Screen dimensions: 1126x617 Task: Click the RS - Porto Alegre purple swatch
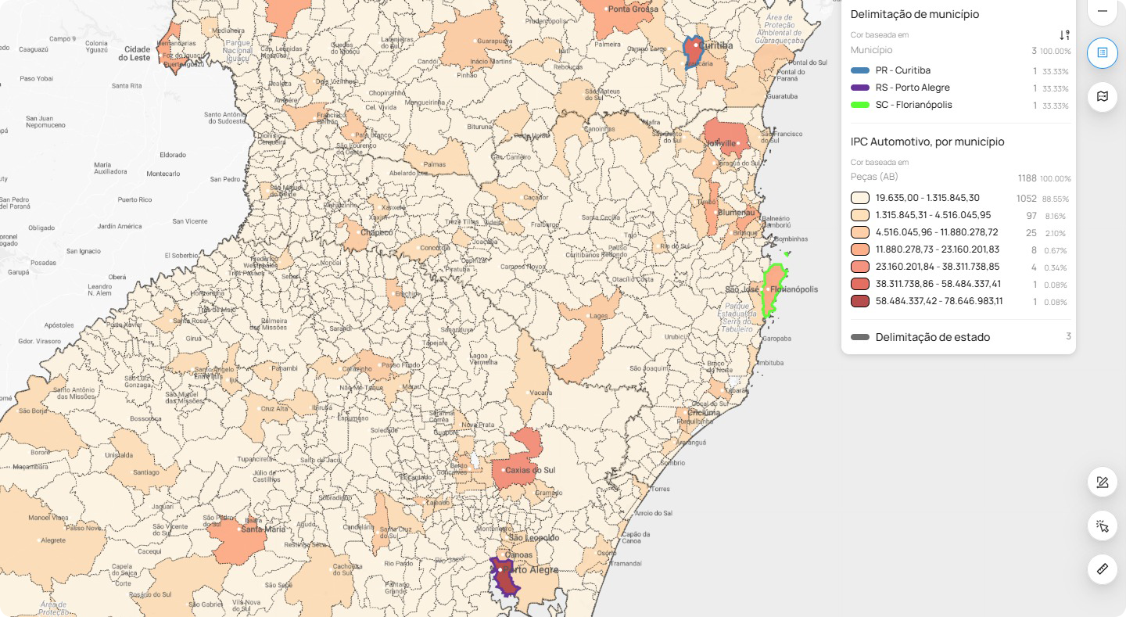pyautogui.click(x=860, y=88)
